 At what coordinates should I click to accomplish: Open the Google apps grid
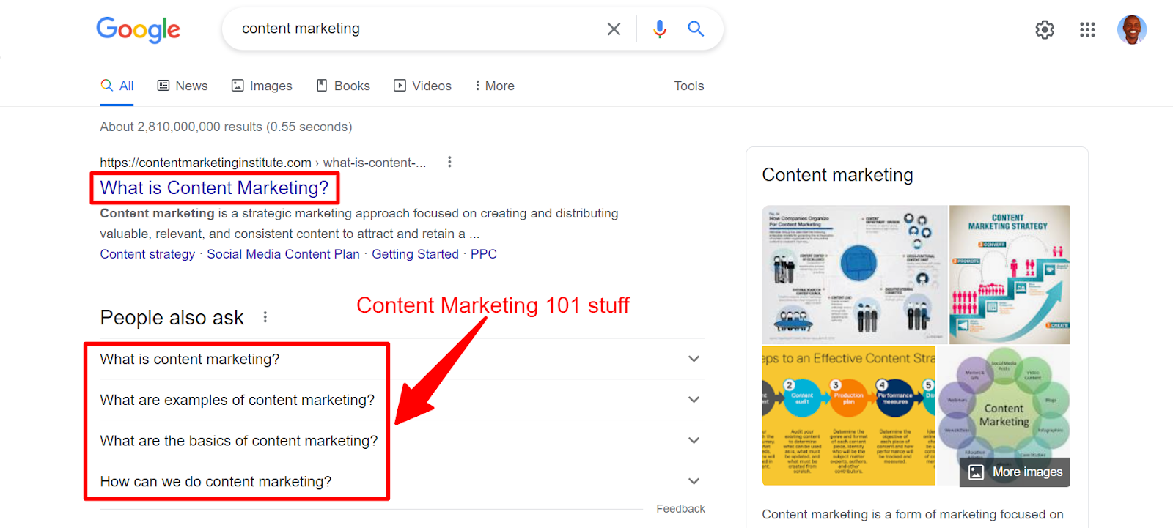point(1087,29)
